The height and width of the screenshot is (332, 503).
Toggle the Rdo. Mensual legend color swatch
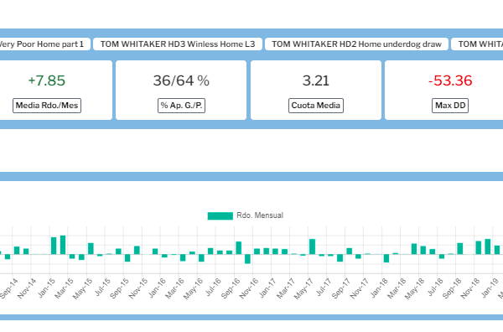pos(220,215)
